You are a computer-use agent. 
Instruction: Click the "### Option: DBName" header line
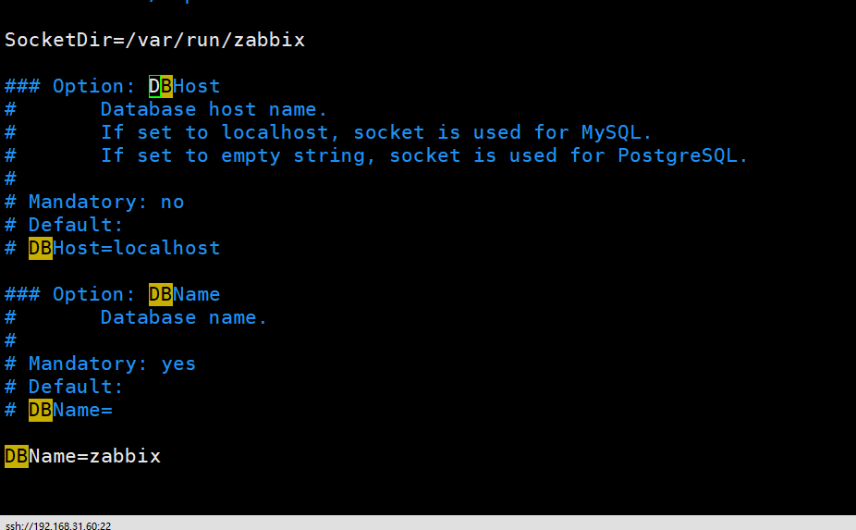tap(112, 294)
